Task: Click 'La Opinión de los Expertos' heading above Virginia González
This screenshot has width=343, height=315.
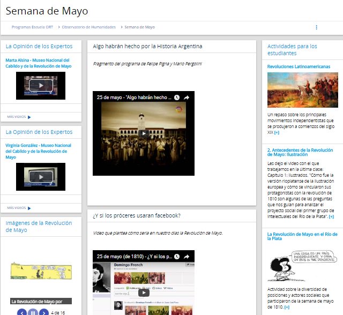Action: (39, 132)
